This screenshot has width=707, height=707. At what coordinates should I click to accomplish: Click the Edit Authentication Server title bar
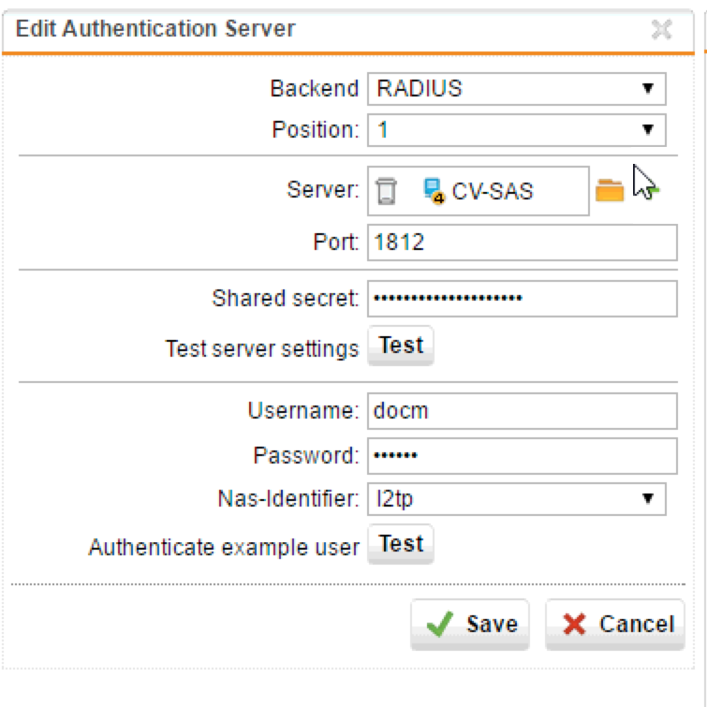(x=348, y=30)
